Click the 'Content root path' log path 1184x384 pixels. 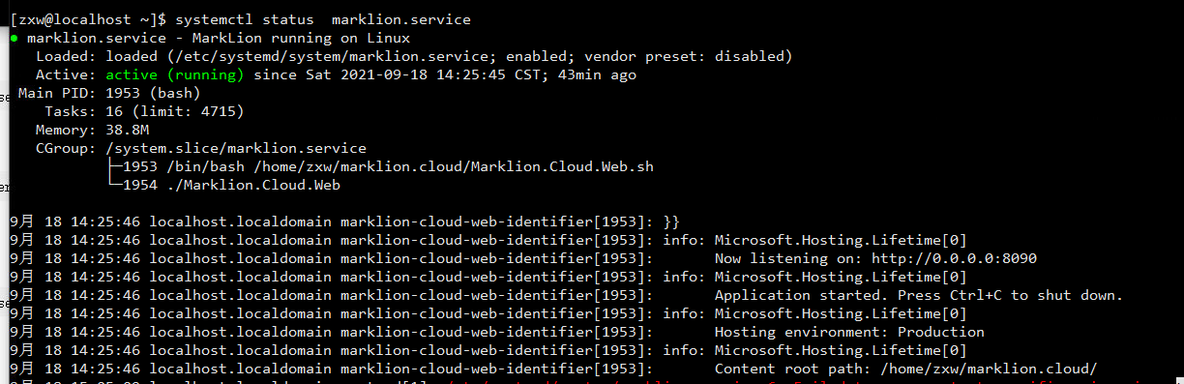pos(905,369)
